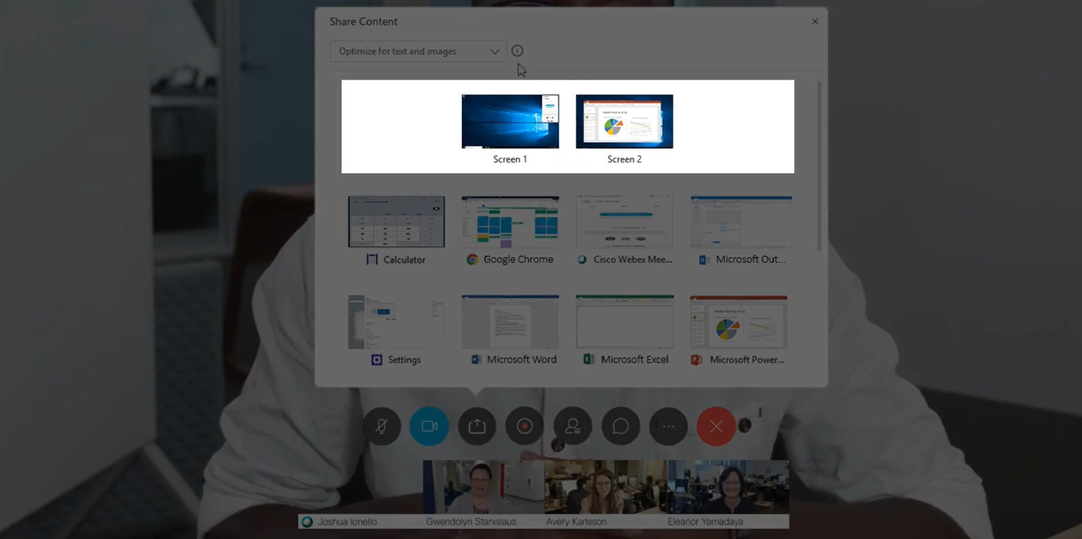Click the Calculator app icon

point(371,259)
